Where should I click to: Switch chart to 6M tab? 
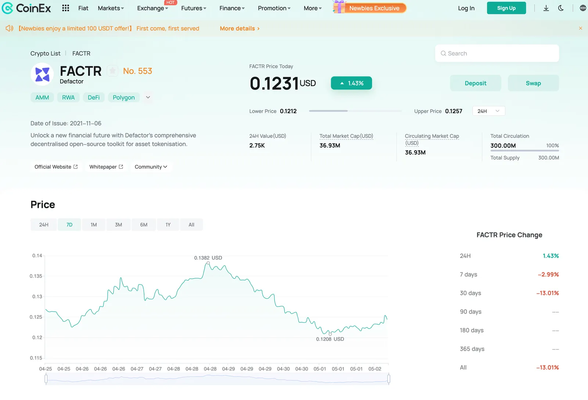point(144,225)
